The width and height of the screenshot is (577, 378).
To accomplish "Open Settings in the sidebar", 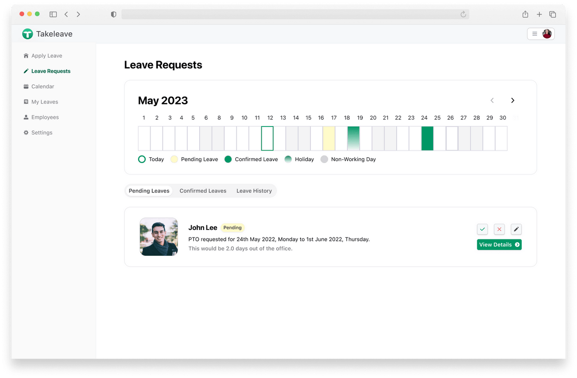I will point(42,133).
